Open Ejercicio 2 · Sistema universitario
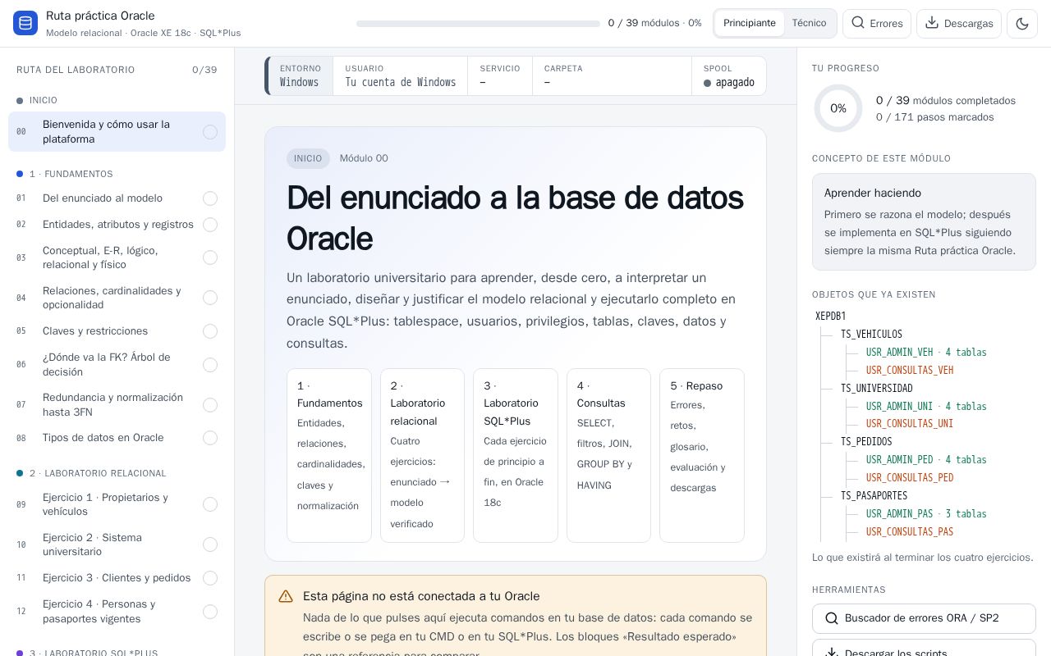1051x656 pixels. click(117, 544)
